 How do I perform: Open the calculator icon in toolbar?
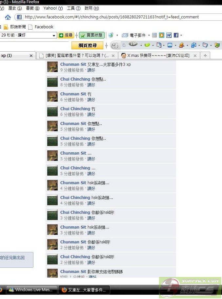(154, 35)
